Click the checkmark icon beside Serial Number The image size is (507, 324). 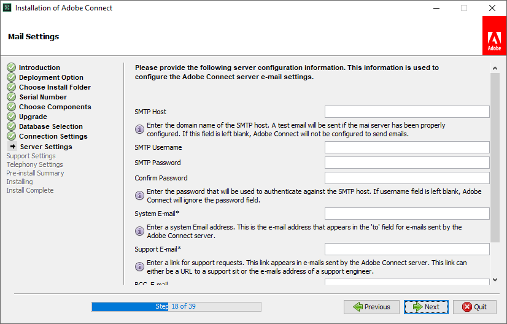(x=11, y=97)
